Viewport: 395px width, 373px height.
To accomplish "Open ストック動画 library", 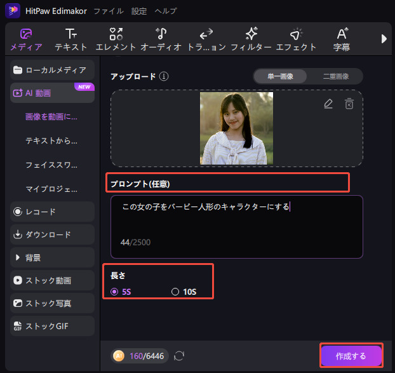I will (53, 280).
